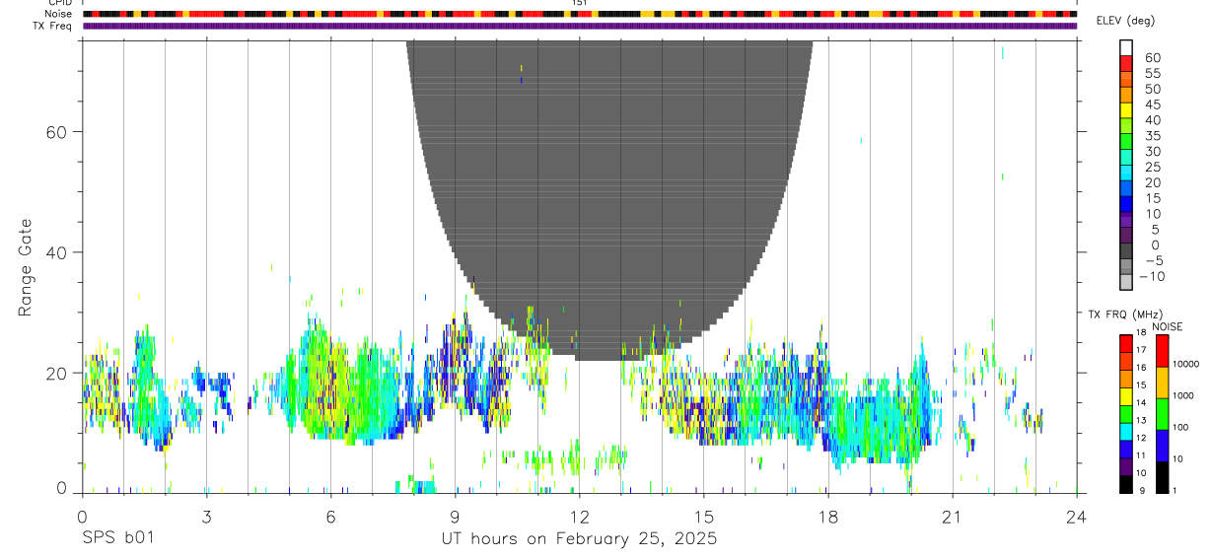Click the "50" label on the ELEV legend
This screenshot has width=1211, height=559.
[1151, 89]
